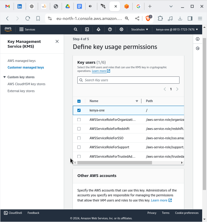Go to next page of key users
The height and width of the screenshot is (222, 207).
(177, 89)
